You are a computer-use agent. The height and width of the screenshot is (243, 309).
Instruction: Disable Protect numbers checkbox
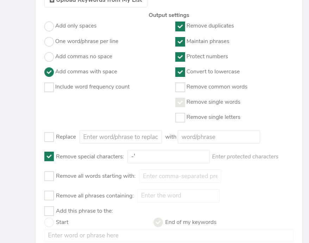[180, 57]
